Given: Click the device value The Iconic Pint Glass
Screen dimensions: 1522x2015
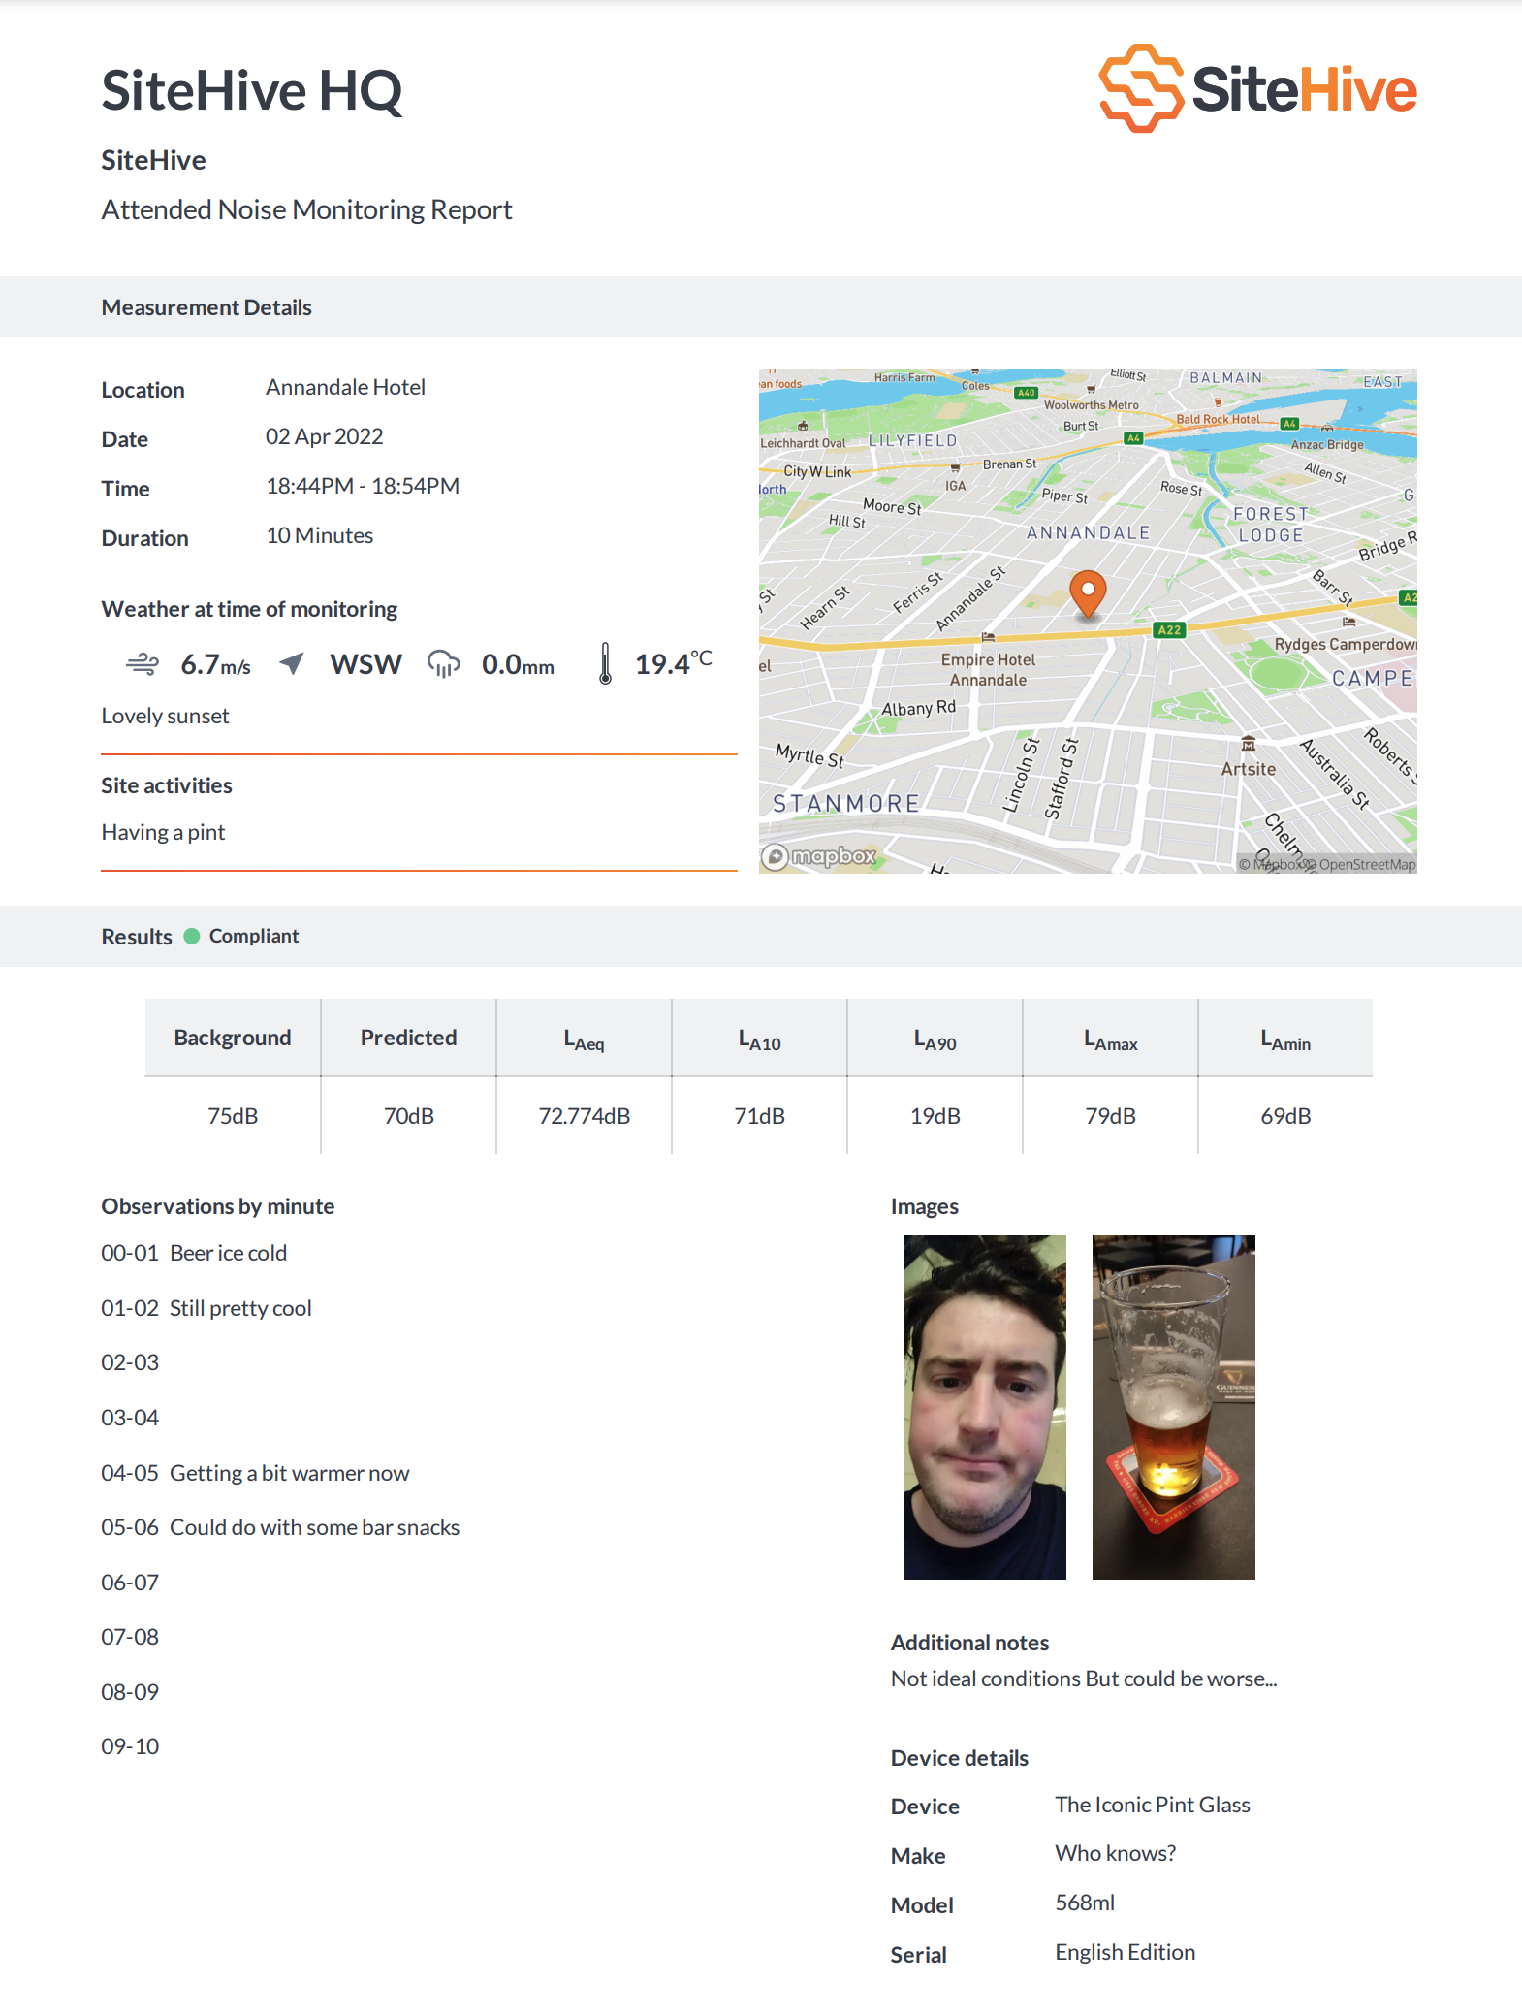Looking at the screenshot, I should [1153, 1805].
